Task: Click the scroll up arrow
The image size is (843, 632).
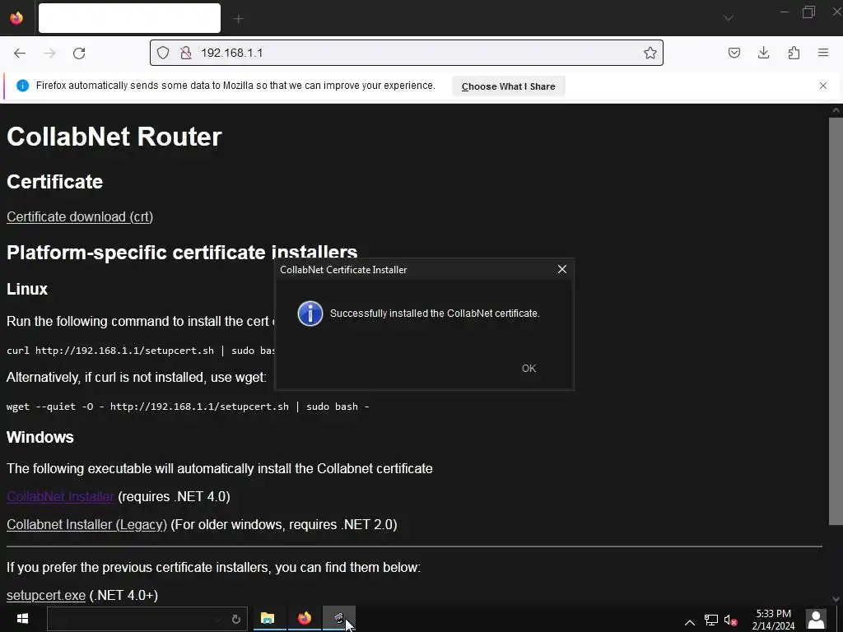Action: [836, 111]
